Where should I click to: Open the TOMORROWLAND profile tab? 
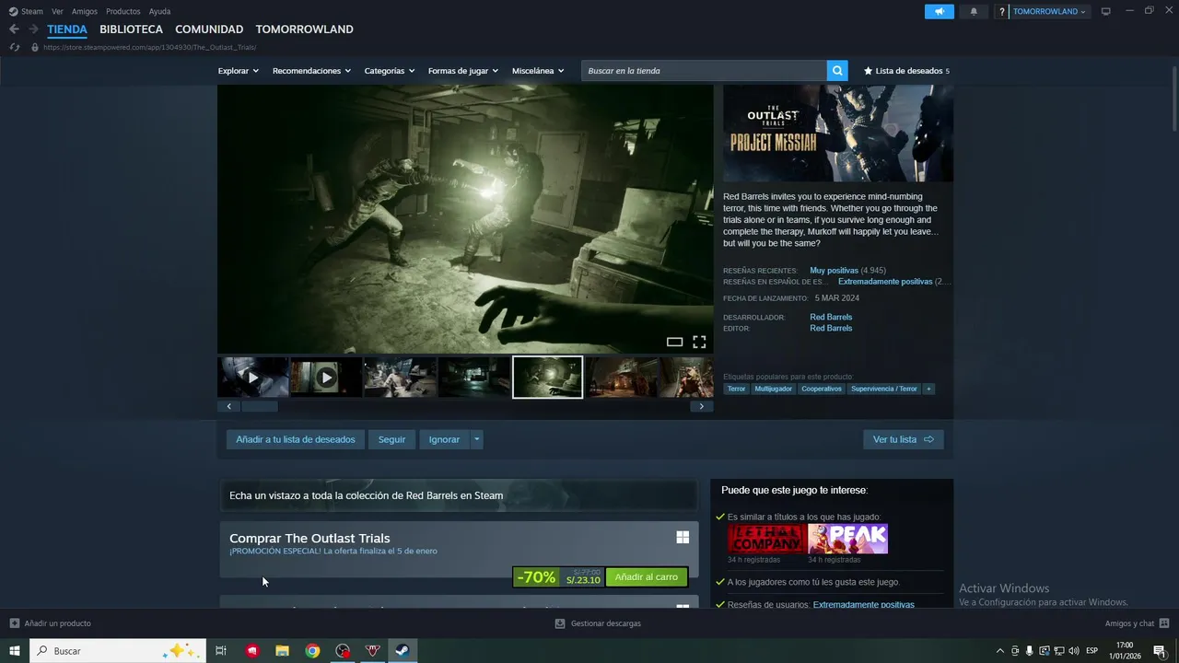[304, 29]
